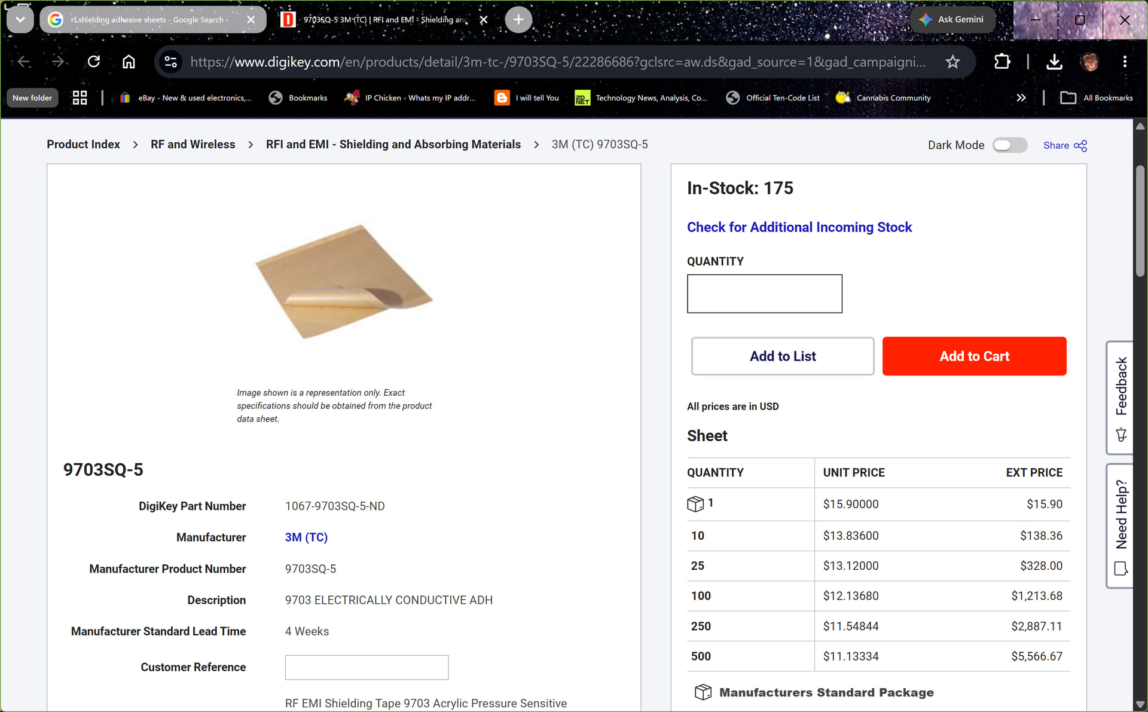Go to RF and Wireless breadcrumb
The image size is (1148, 712).
click(x=193, y=145)
